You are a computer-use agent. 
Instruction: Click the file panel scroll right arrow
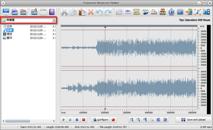point(54,121)
